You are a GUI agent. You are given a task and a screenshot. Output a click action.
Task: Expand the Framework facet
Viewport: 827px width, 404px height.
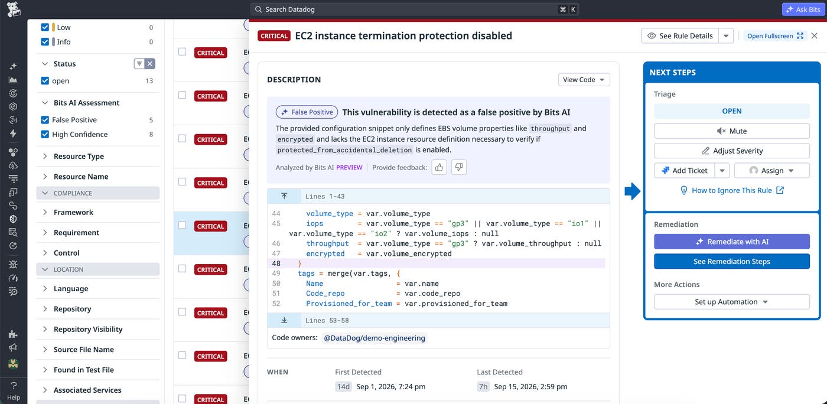[x=45, y=213]
